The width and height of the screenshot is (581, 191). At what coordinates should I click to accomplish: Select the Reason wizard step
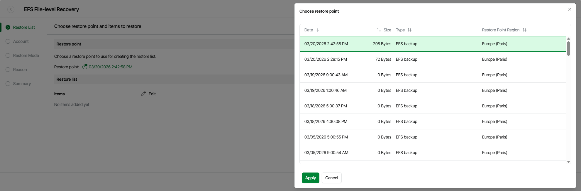tap(20, 70)
